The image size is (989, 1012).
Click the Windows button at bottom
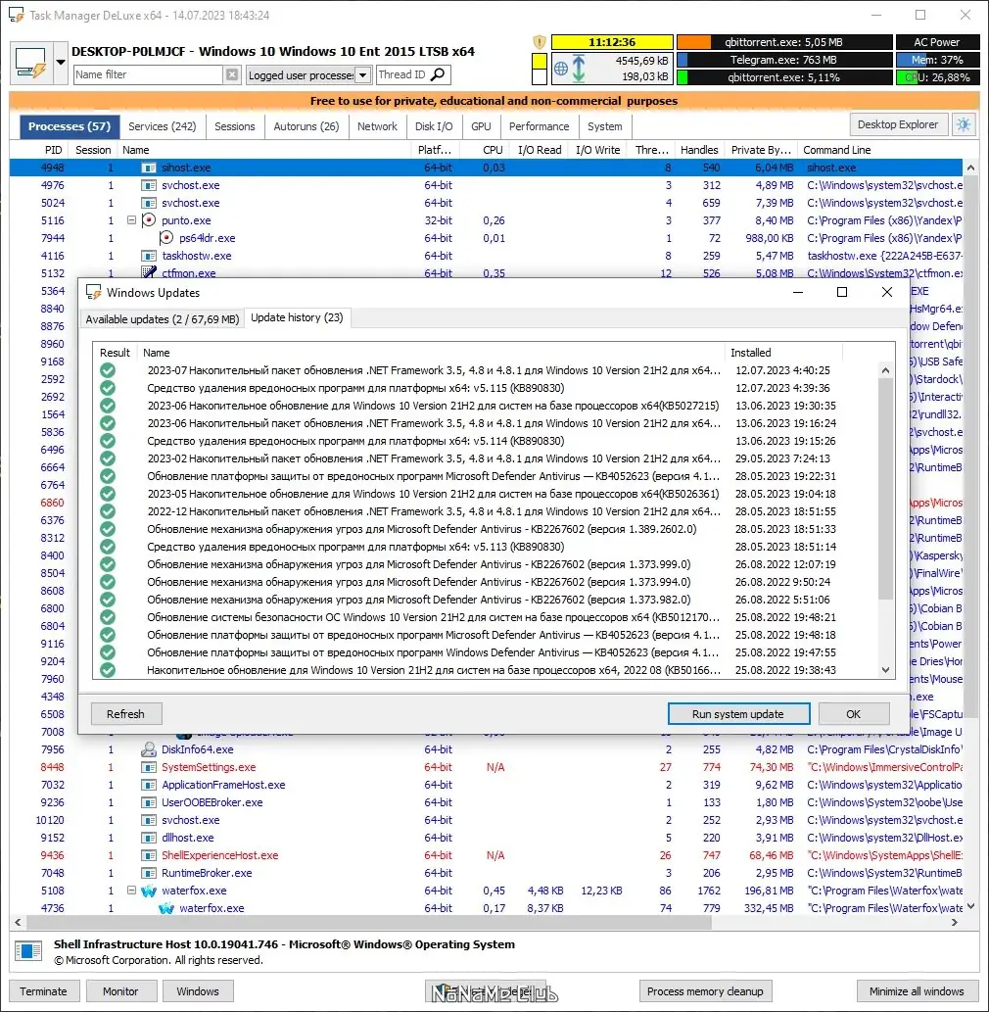point(198,991)
